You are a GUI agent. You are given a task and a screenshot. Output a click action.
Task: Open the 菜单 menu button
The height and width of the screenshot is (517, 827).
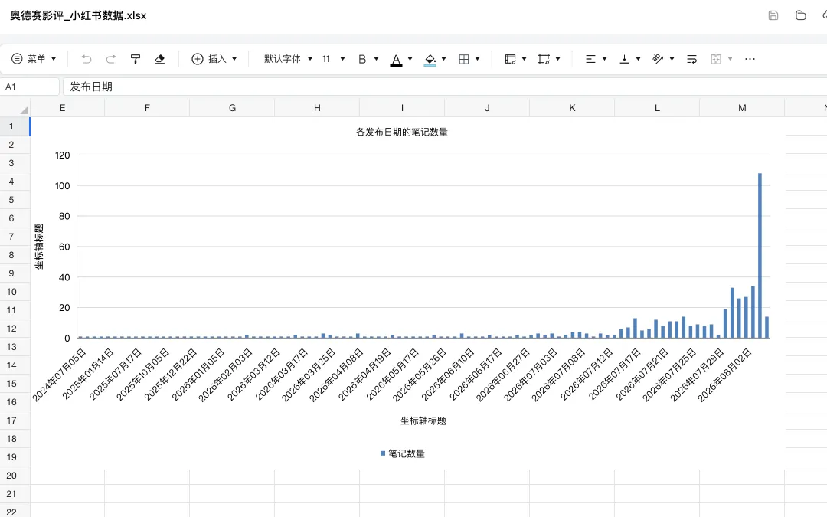[x=34, y=59]
